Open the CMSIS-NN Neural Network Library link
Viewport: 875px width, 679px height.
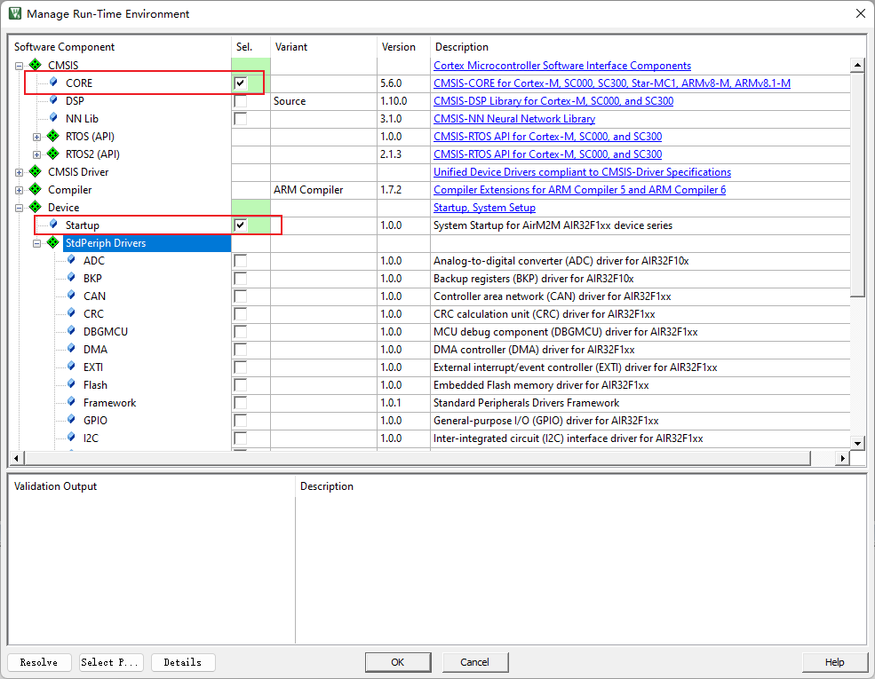tap(513, 119)
